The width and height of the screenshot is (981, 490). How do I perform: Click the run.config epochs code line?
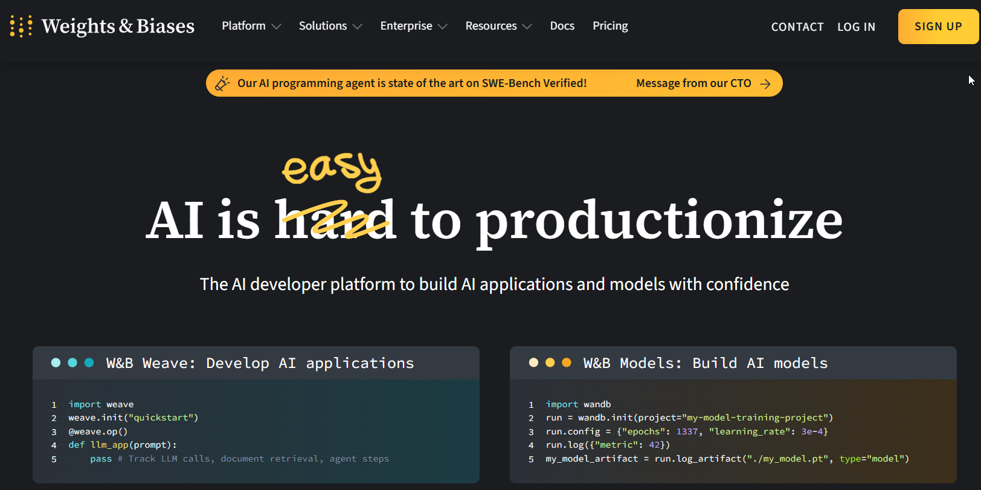(x=687, y=431)
